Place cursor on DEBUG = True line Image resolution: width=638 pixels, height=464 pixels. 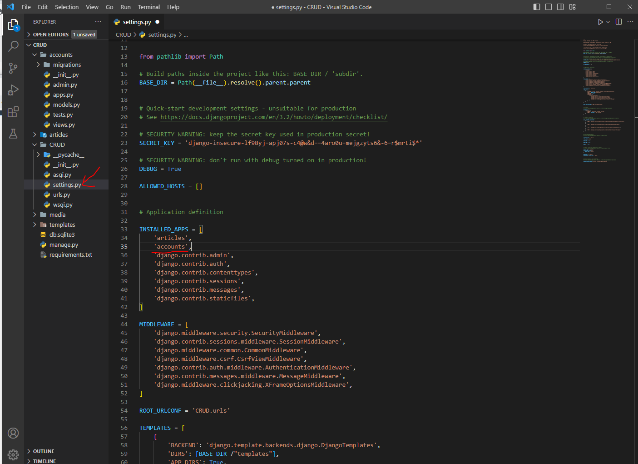coord(160,169)
